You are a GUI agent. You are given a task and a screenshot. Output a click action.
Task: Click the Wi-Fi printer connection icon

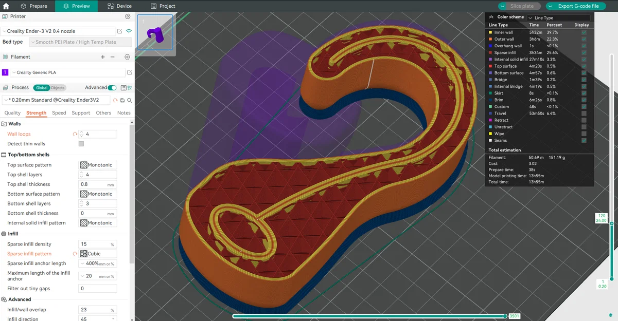pyautogui.click(x=129, y=31)
